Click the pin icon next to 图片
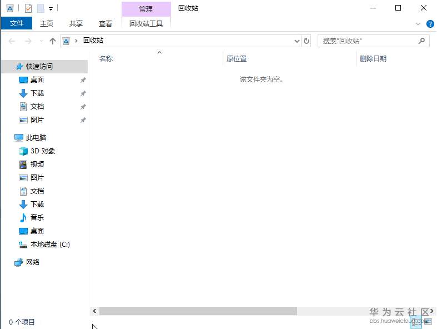The height and width of the screenshot is (329, 437). pos(83,120)
